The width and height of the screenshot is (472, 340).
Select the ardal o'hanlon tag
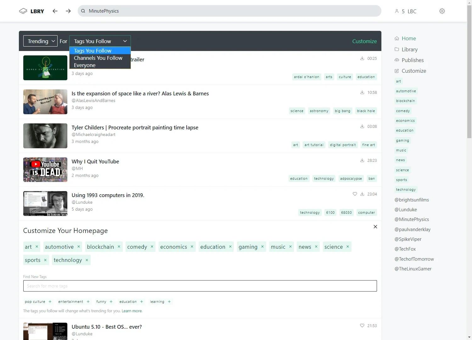click(x=306, y=77)
